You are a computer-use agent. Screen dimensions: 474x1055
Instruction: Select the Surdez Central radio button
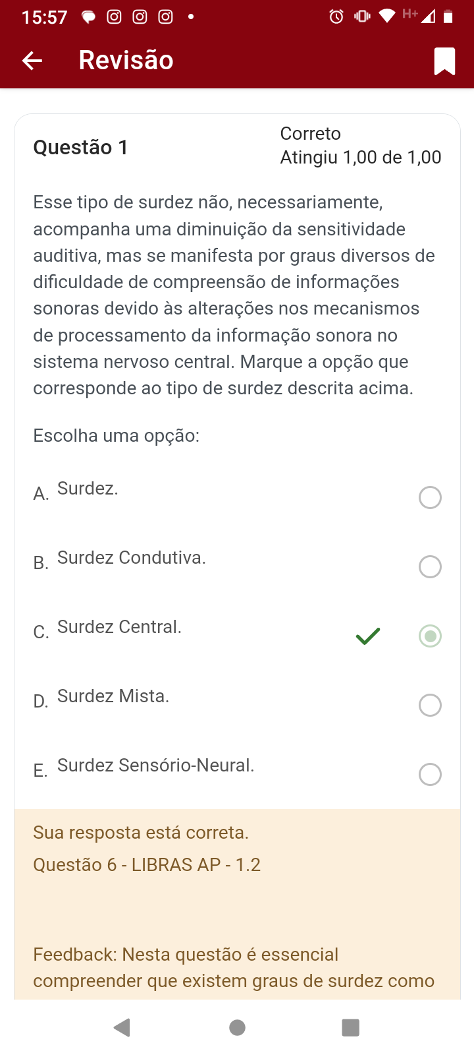[x=430, y=636]
